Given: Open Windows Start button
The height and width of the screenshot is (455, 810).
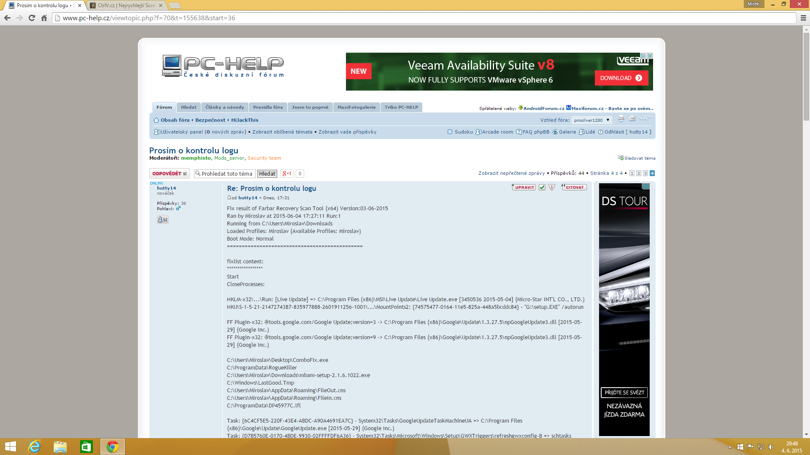Looking at the screenshot, I should click(11, 447).
